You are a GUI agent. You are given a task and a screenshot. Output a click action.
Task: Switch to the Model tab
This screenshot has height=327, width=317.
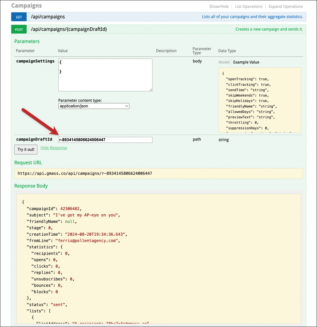pyautogui.click(x=224, y=62)
